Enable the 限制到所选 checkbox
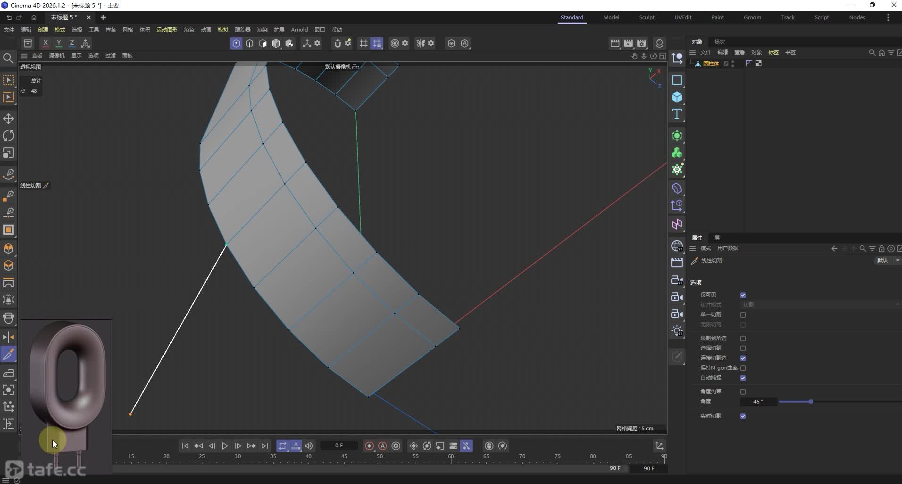 click(x=743, y=339)
